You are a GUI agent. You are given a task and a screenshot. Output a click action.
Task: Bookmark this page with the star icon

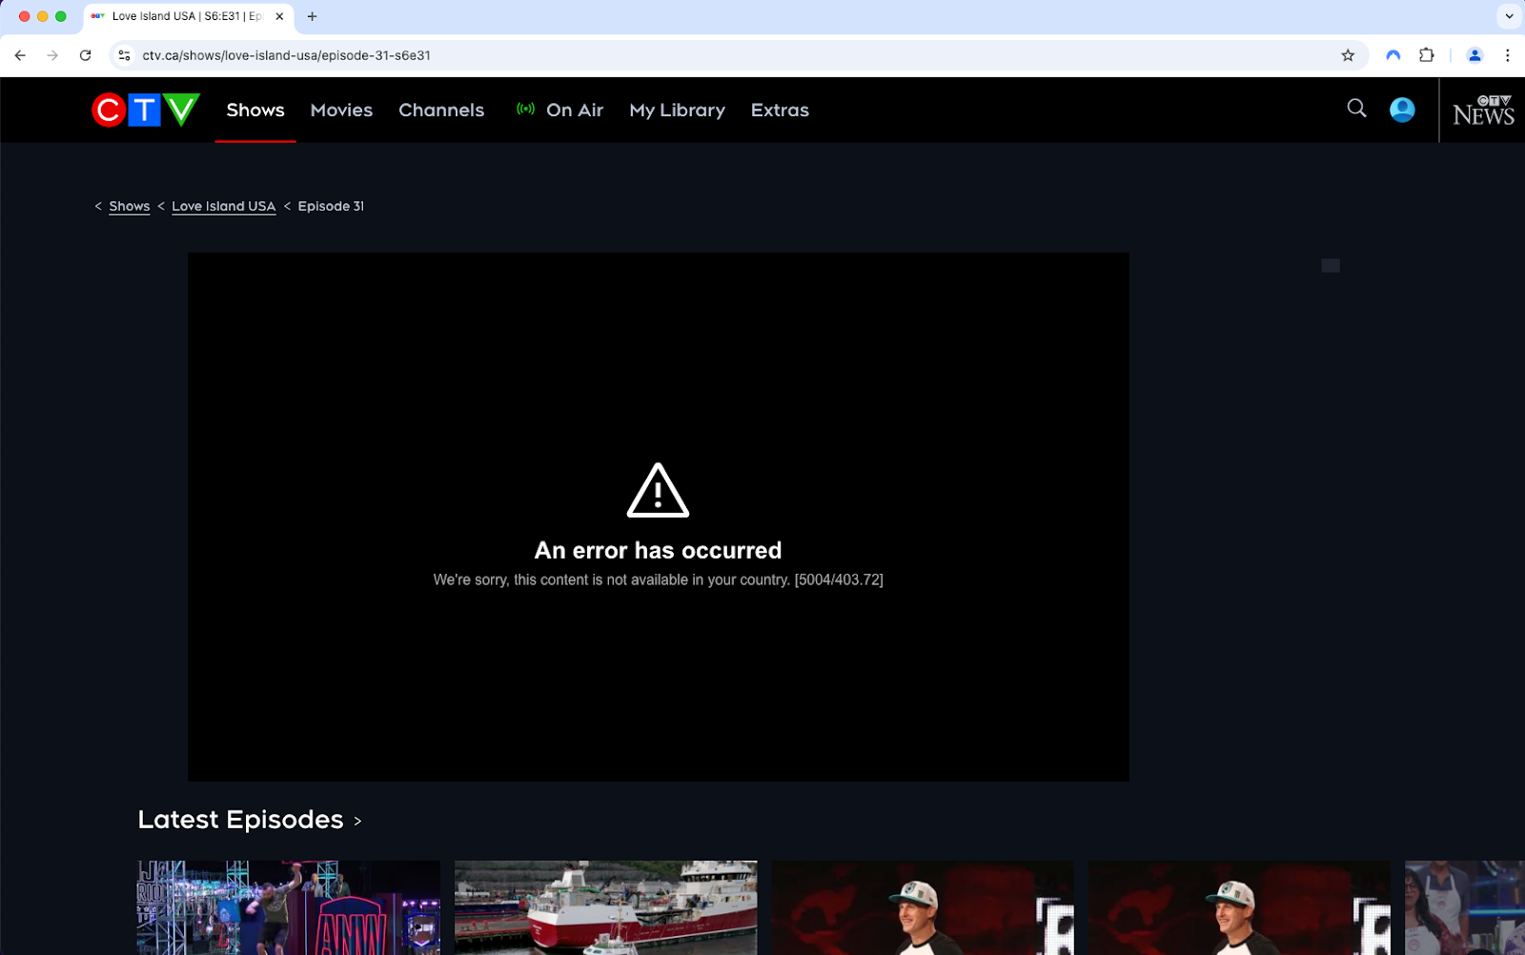point(1348,55)
